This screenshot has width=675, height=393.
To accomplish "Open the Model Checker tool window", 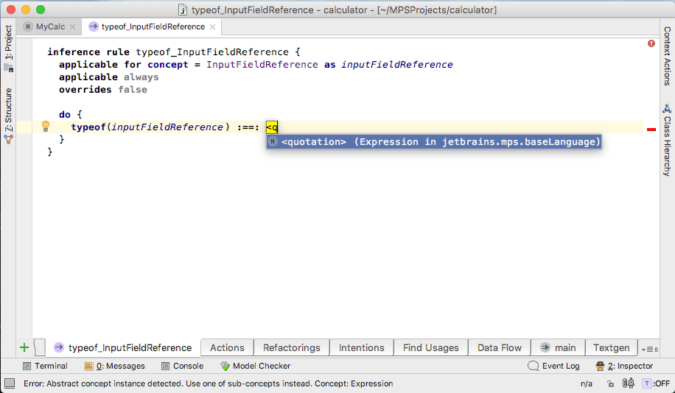I will [x=255, y=366].
